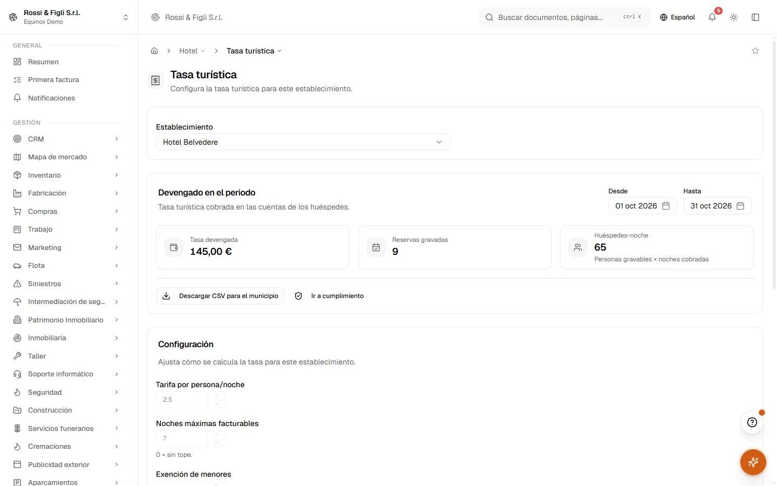The height and width of the screenshot is (486, 777).
Task: Open the Desde date calendar icon
Action: [666, 206]
